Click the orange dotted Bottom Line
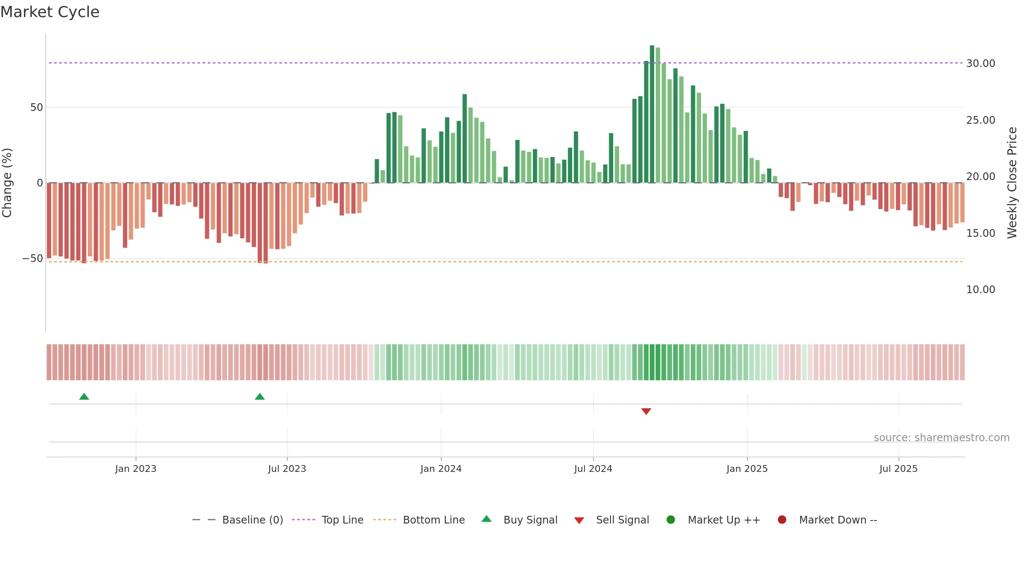Screen dimensions: 1024x576 coord(506,262)
